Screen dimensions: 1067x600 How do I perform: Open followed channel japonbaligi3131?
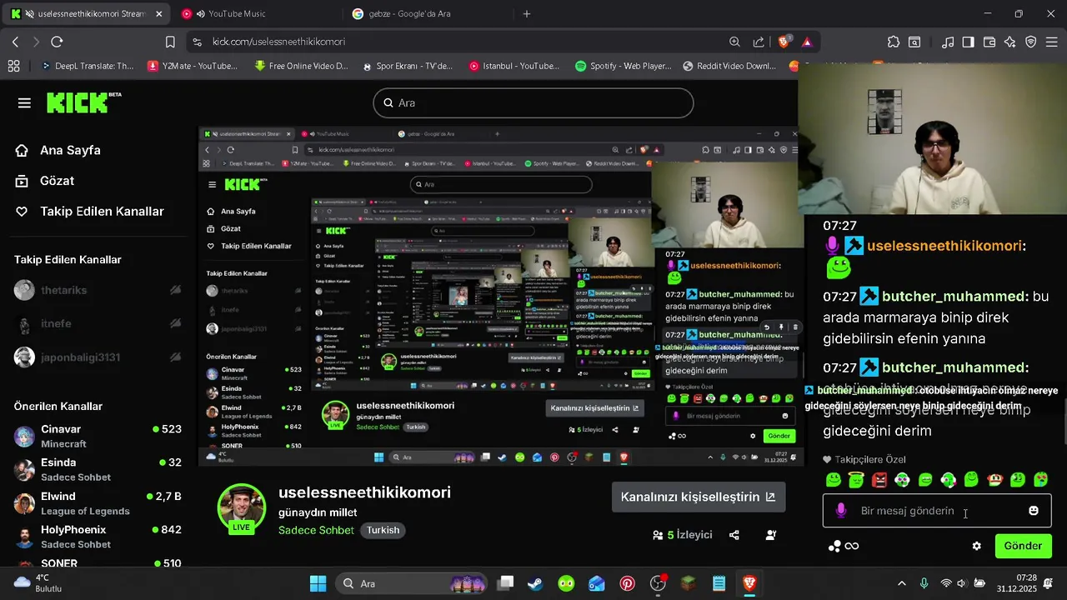(98, 357)
